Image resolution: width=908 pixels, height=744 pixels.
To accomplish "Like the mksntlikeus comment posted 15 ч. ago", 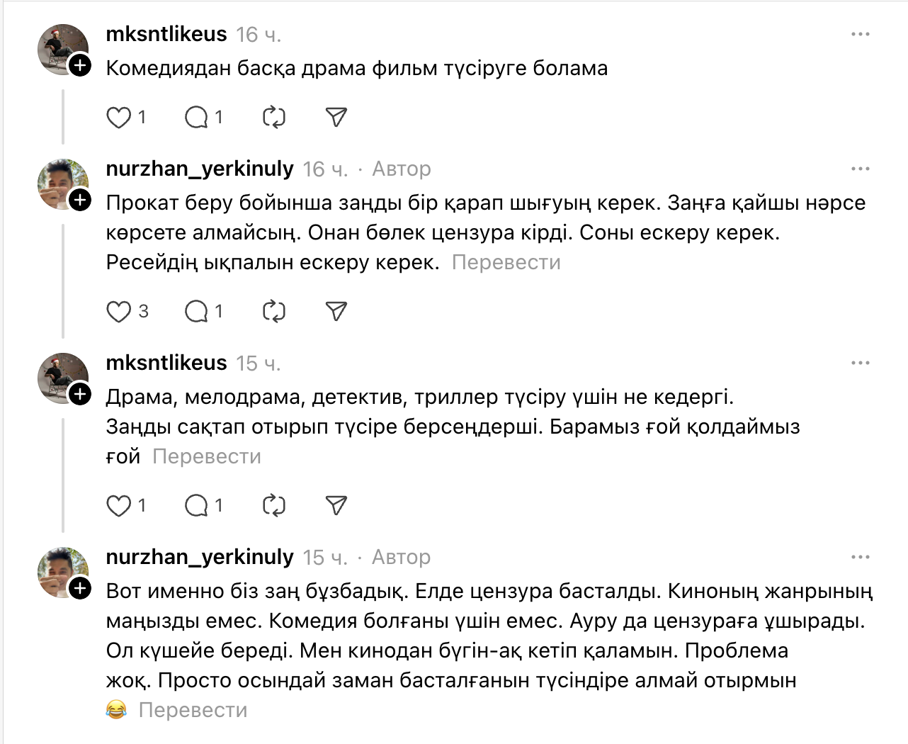I will (119, 505).
